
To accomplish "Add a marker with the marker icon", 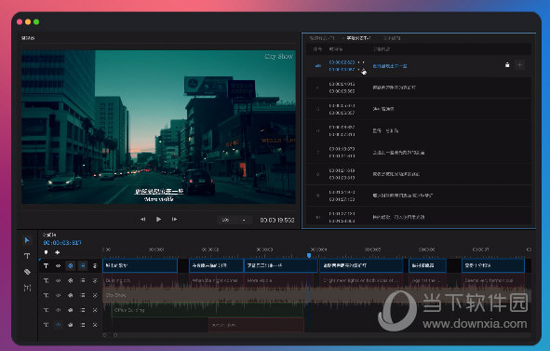I will coord(46,252).
